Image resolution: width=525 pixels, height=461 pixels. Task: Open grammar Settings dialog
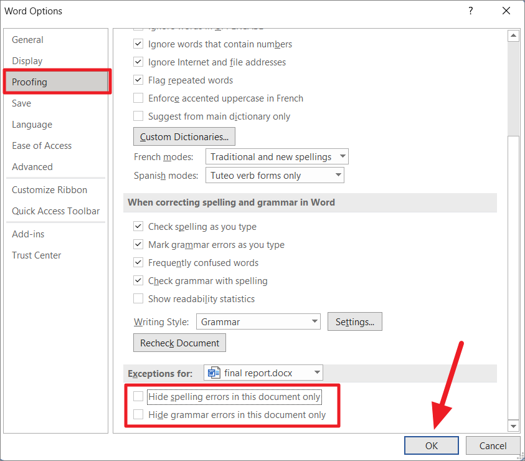point(354,321)
